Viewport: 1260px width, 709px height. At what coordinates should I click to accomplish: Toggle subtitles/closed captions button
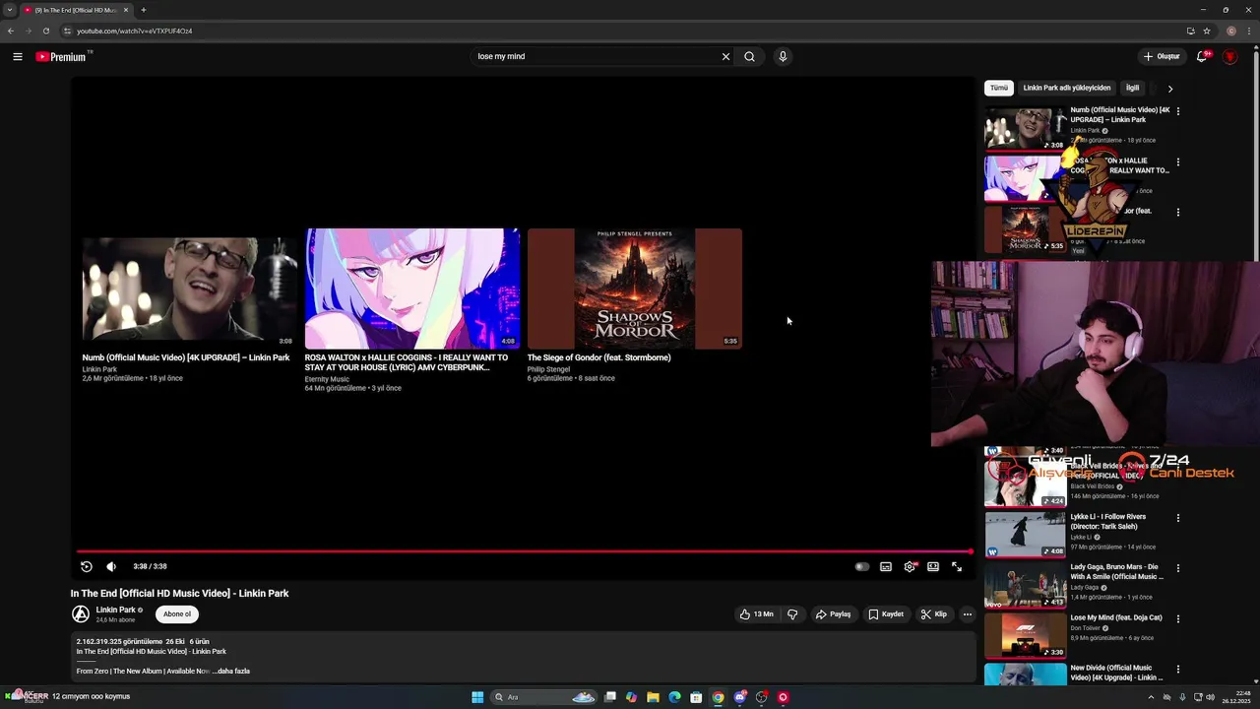pyautogui.click(x=886, y=566)
